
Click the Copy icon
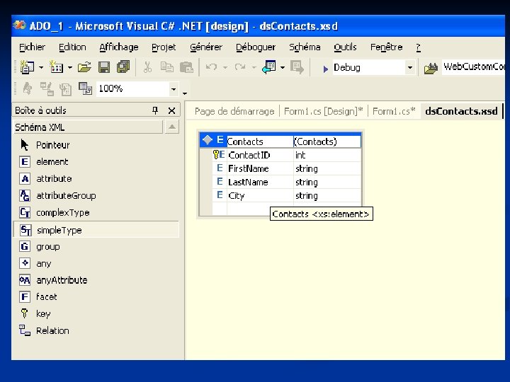coord(167,67)
